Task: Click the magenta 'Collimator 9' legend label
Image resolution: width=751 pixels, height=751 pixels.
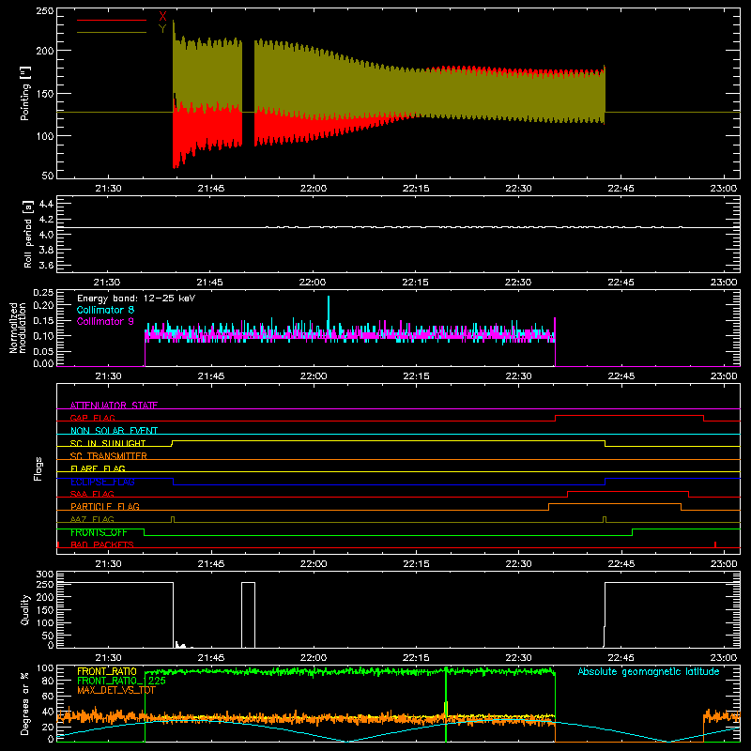Action: coord(105,321)
